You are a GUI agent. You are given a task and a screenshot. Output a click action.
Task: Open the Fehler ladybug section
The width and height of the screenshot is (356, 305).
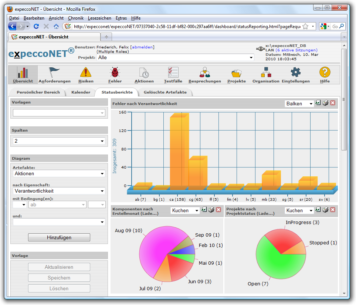pos(115,75)
